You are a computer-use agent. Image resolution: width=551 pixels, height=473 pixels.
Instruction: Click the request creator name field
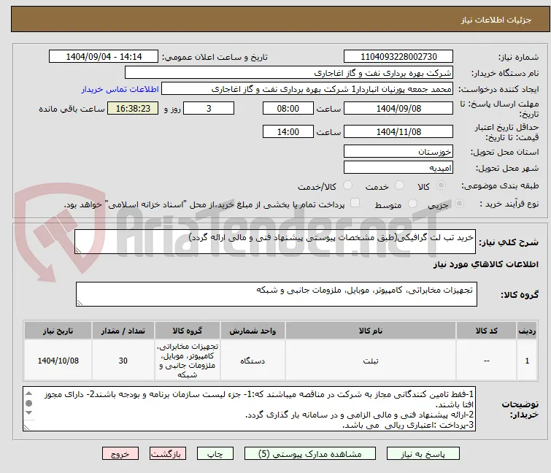coord(307,89)
